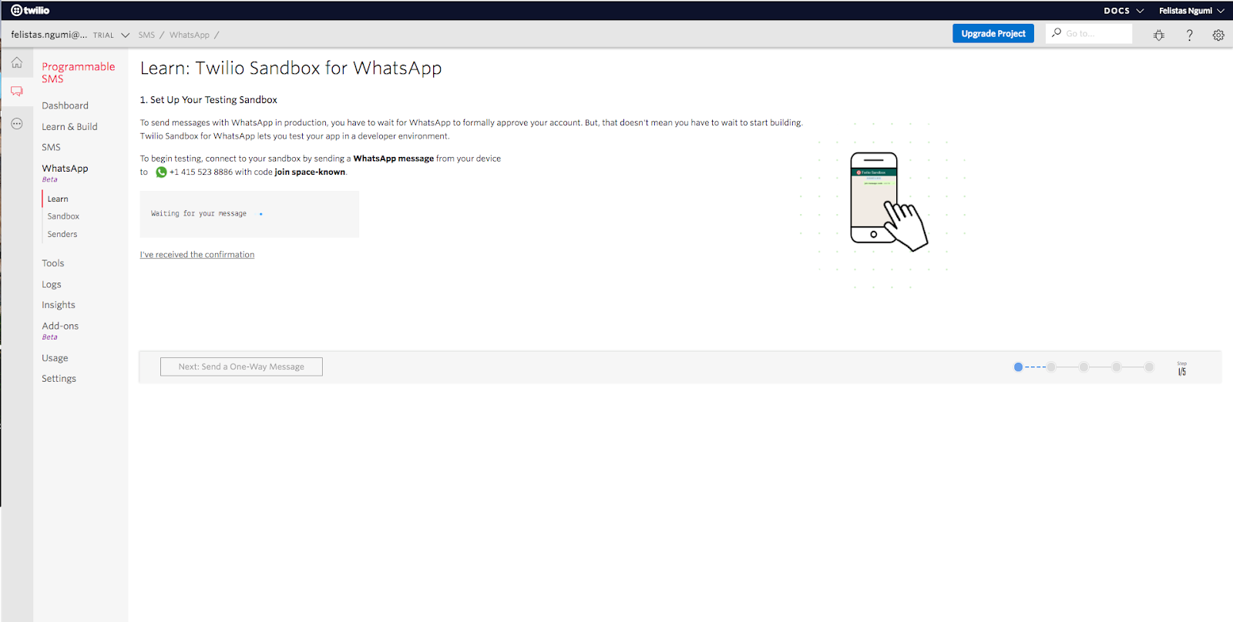Open Tools in sidebar
This screenshot has width=1233, height=622.
tap(52, 263)
